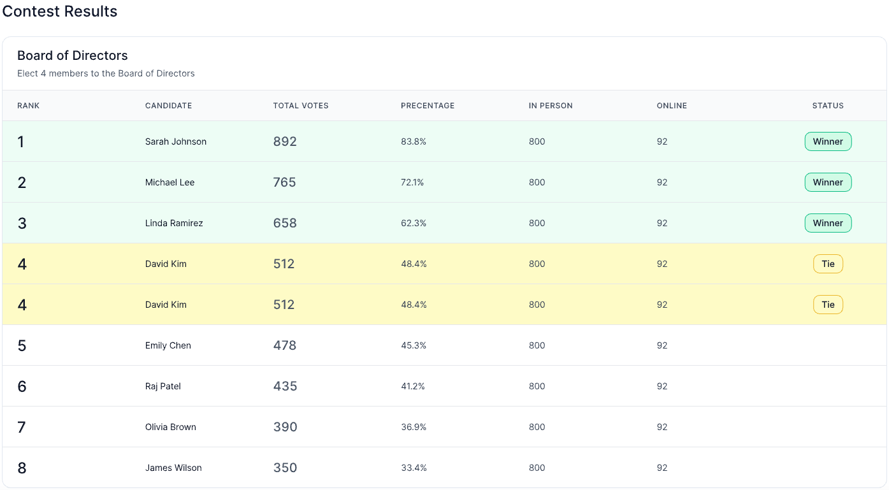The image size is (889, 490).
Task: Click the Total Votes column header
Action: (301, 106)
